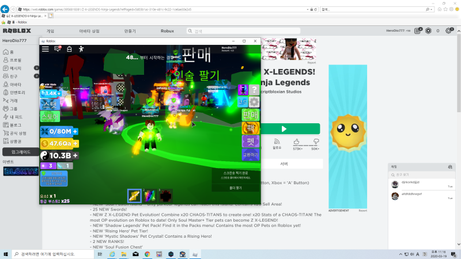Switch to the 서버 servers tab

tap(284, 164)
